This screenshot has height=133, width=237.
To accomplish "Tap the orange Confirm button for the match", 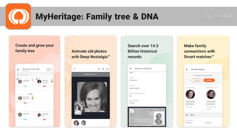I will tap(209, 80).
